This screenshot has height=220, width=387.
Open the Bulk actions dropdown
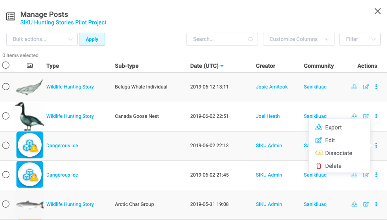(x=42, y=39)
